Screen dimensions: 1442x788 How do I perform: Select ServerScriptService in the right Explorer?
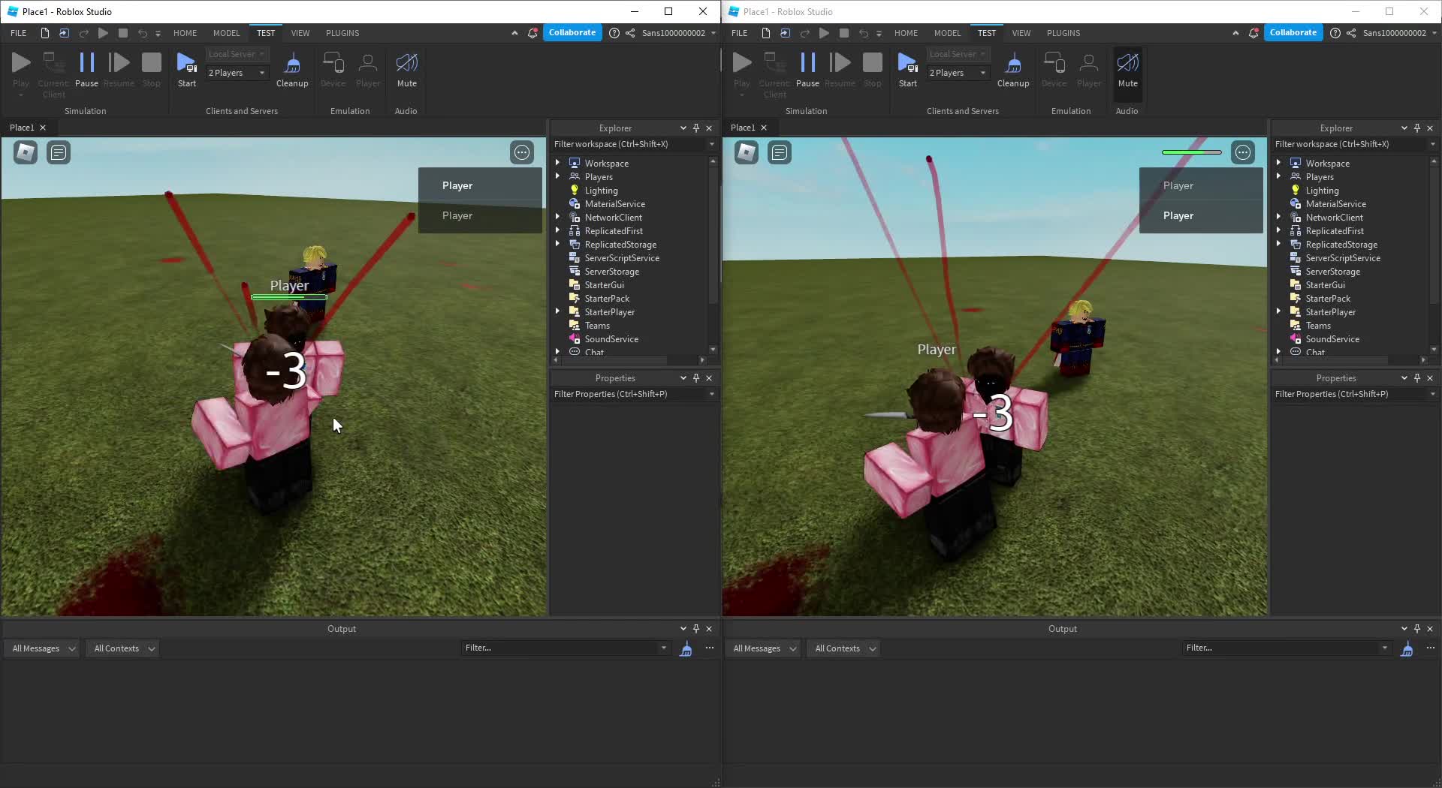coord(1342,258)
